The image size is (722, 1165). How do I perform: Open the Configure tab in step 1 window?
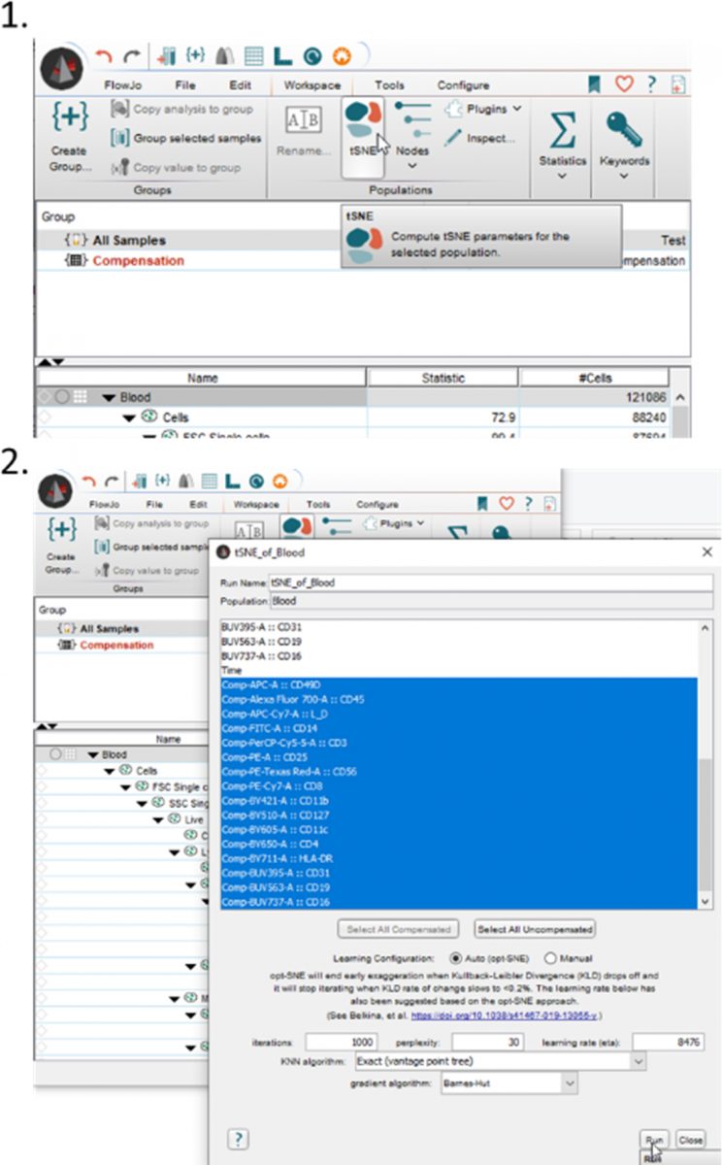(463, 85)
